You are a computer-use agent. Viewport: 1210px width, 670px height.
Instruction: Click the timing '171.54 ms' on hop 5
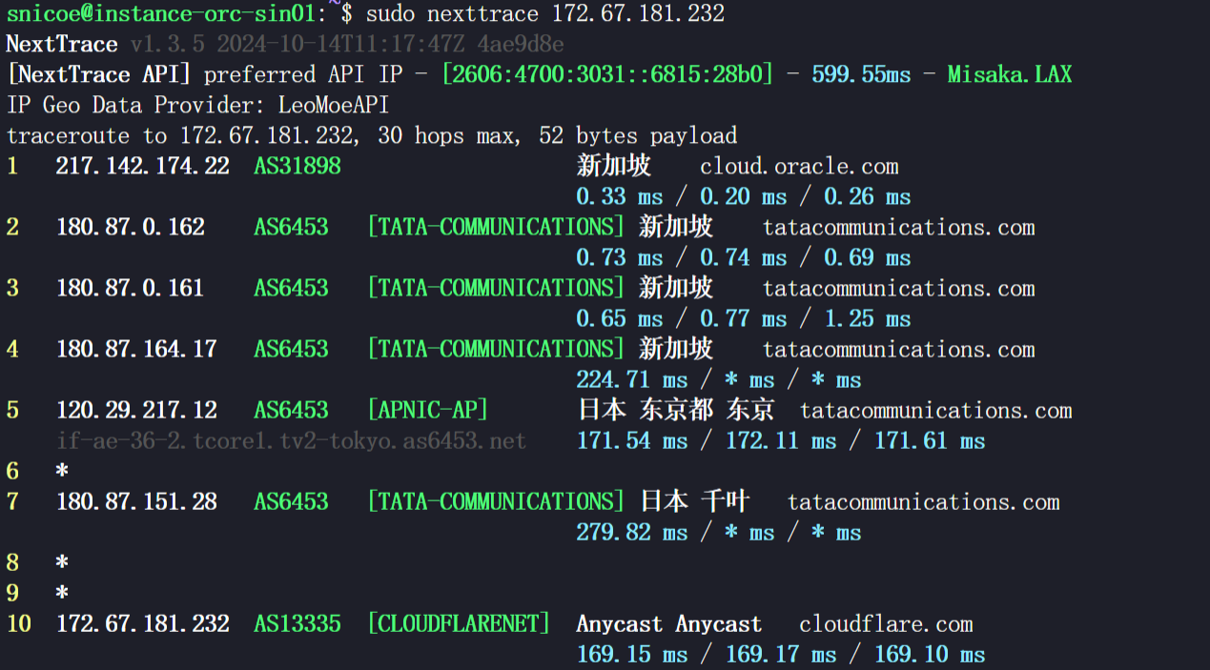(x=632, y=440)
